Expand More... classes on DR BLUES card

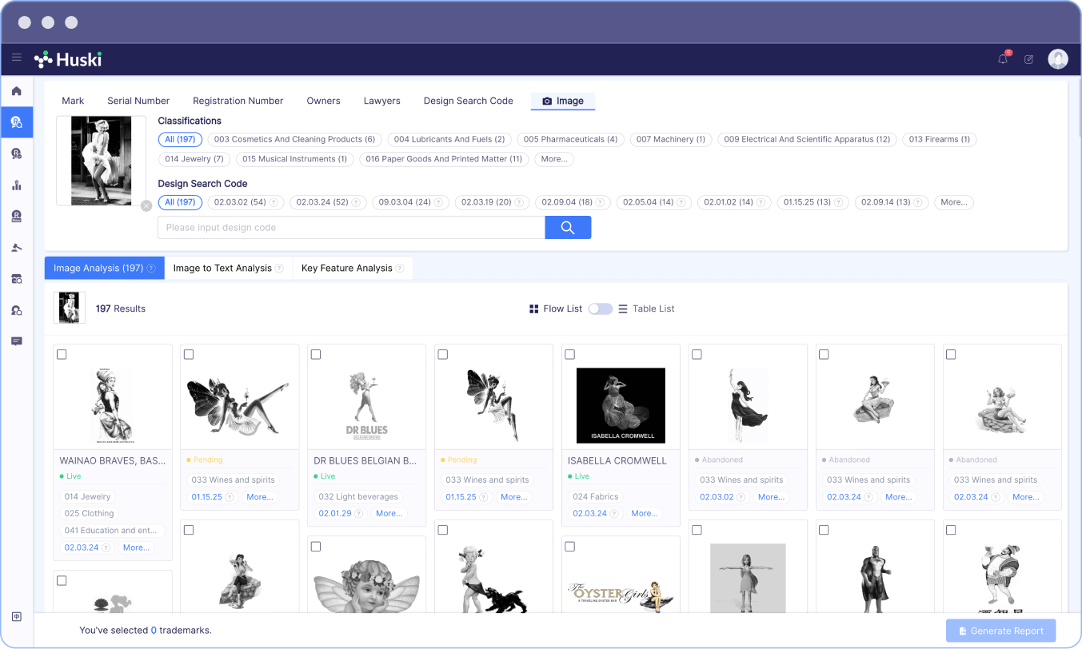click(x=389, y=513)
